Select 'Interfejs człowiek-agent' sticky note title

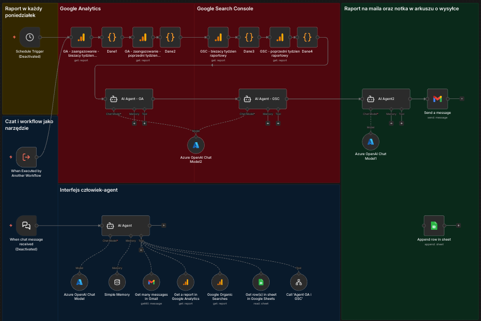(x=89, y=190)
